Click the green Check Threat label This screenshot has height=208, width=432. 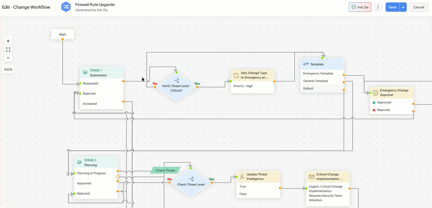pyautogui.click(x=165, y=170)
